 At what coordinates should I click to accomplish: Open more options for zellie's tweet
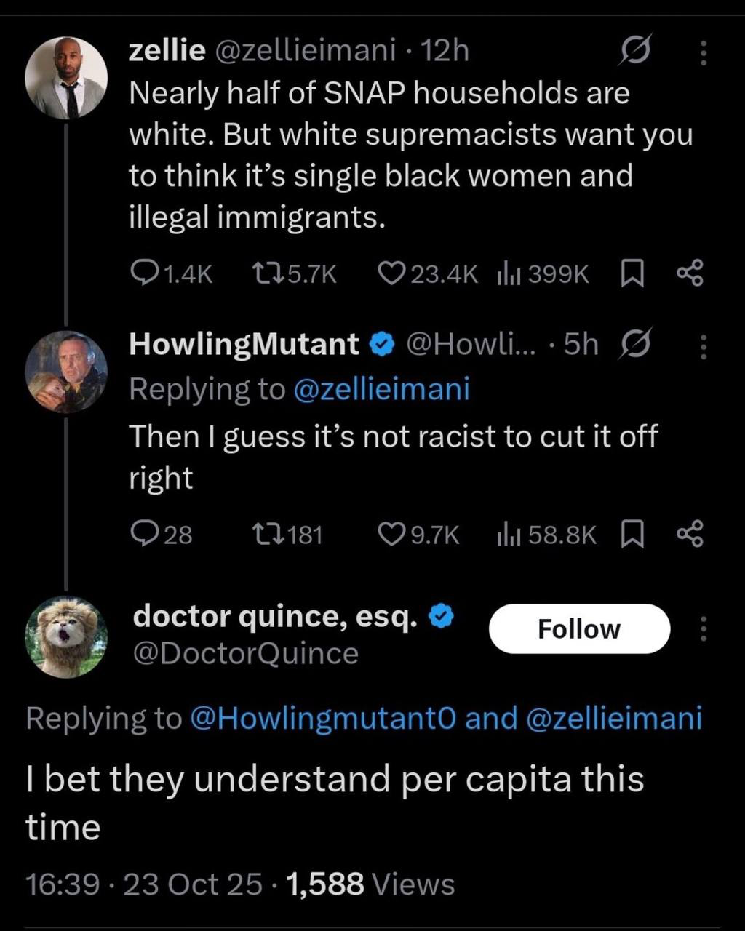(703, 52)
